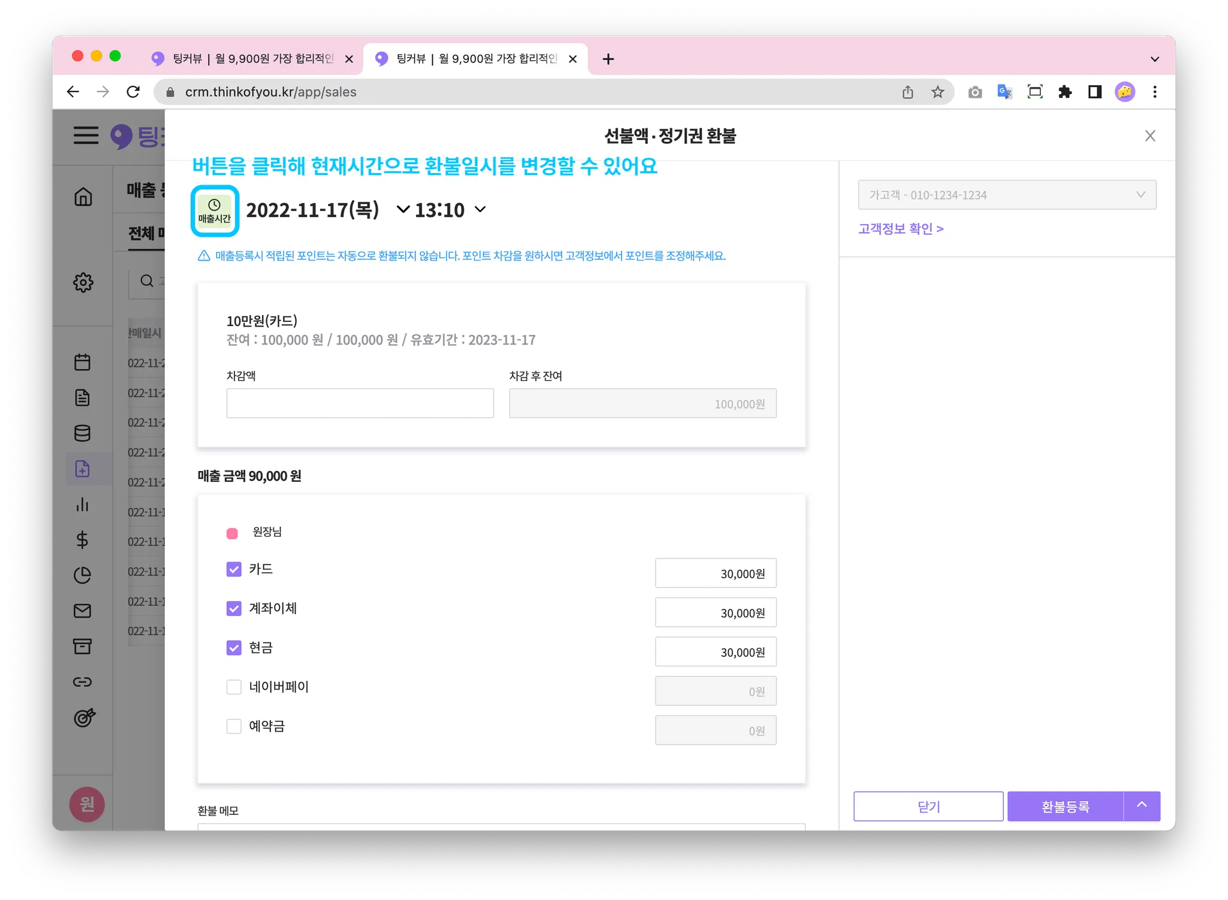Open the mail envelope sidebar icon

[x=83, y=611]
